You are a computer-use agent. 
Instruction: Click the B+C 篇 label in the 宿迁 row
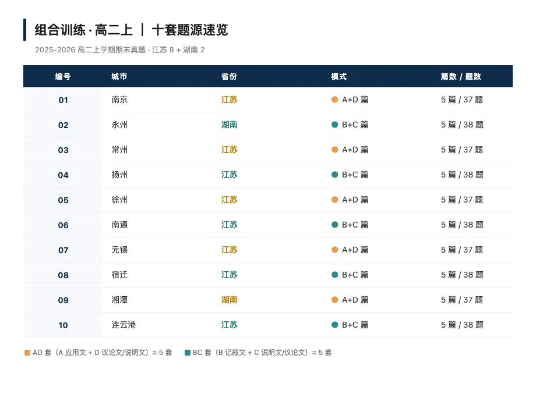[x=355, y=275]
